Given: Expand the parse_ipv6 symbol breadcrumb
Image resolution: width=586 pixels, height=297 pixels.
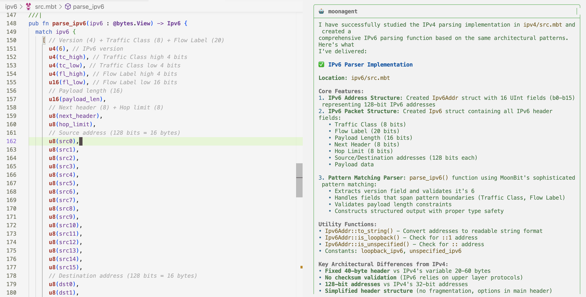Looking at the screenshot, I should (88, 6).
